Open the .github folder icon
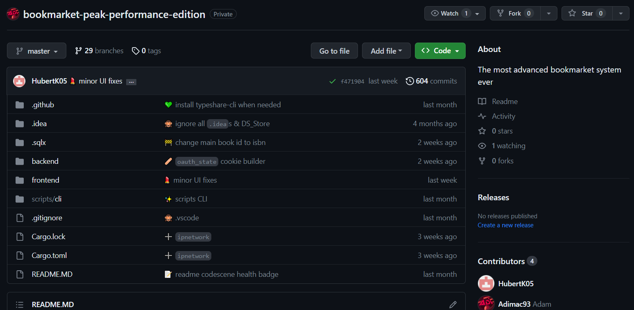634x310 pixels. coord(20,105)
